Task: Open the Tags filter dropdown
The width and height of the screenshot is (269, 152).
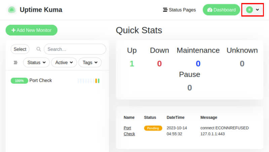Action: pos(90,63)
